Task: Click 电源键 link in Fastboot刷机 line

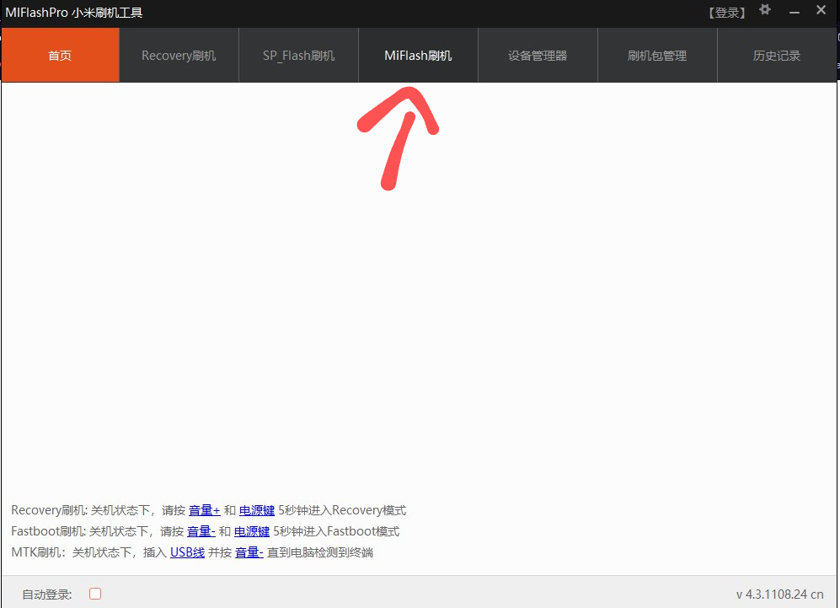Action: tap(252, 531)
